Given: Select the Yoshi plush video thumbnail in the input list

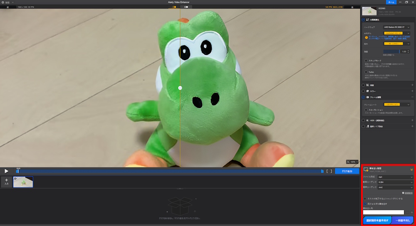Looking at the screenshot, I should 23,182.
